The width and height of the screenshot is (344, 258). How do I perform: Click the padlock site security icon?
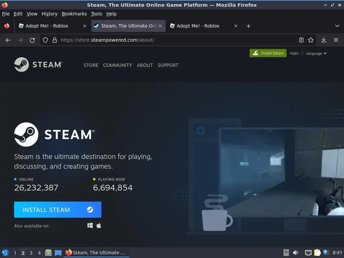[55, 40]
